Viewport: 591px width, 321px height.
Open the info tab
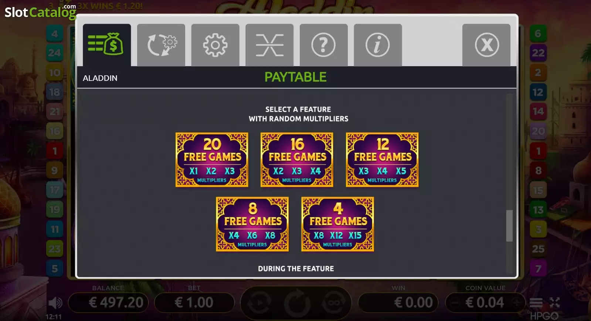pos(378,45)
